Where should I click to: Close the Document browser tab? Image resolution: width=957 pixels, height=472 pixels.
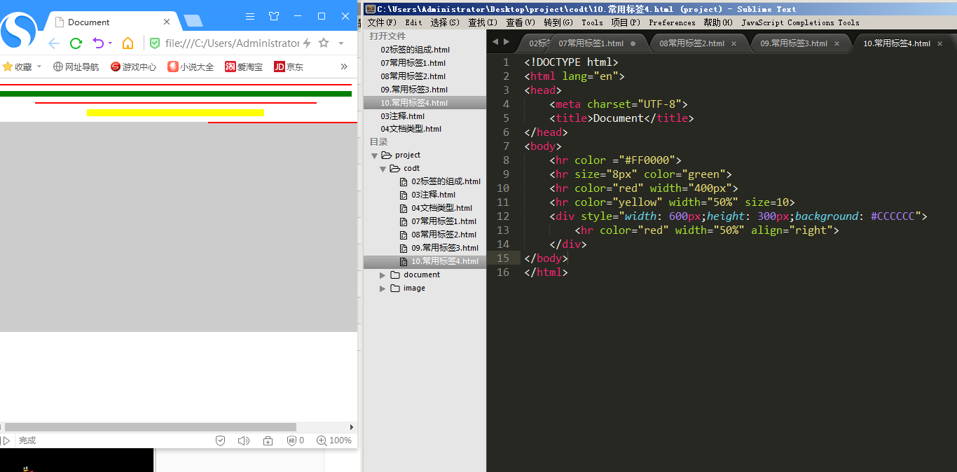click(x=167, y=22)
